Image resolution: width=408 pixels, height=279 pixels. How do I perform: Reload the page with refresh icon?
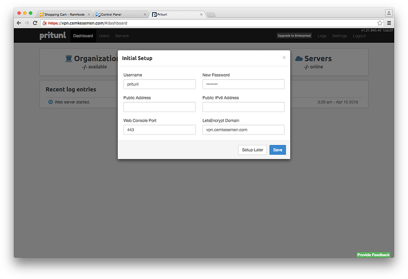[35, 23]
